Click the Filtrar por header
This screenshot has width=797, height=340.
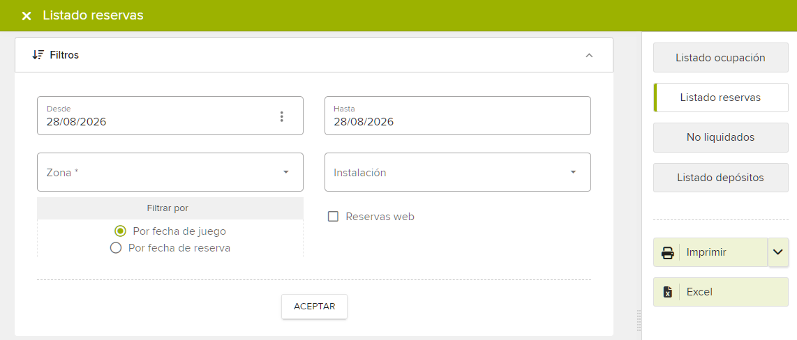pyautogui.click(x=170, y=208)
